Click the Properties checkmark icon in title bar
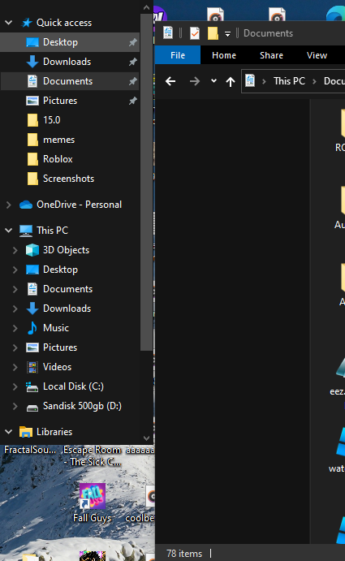The width and height of the screenshot is (345, 561). (195, 33)
